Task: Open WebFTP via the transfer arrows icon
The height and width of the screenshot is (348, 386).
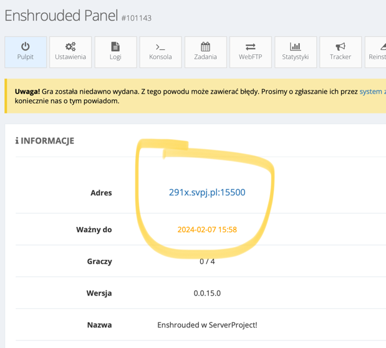Action: 250,47
